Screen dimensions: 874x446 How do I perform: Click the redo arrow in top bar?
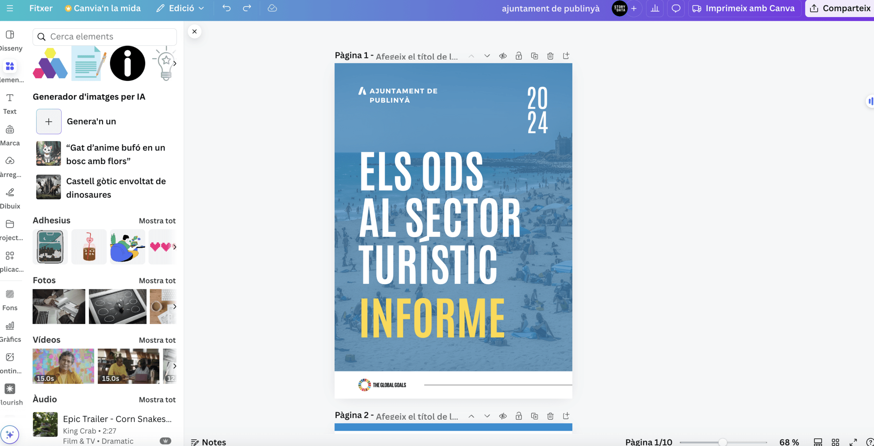[247, 8]
